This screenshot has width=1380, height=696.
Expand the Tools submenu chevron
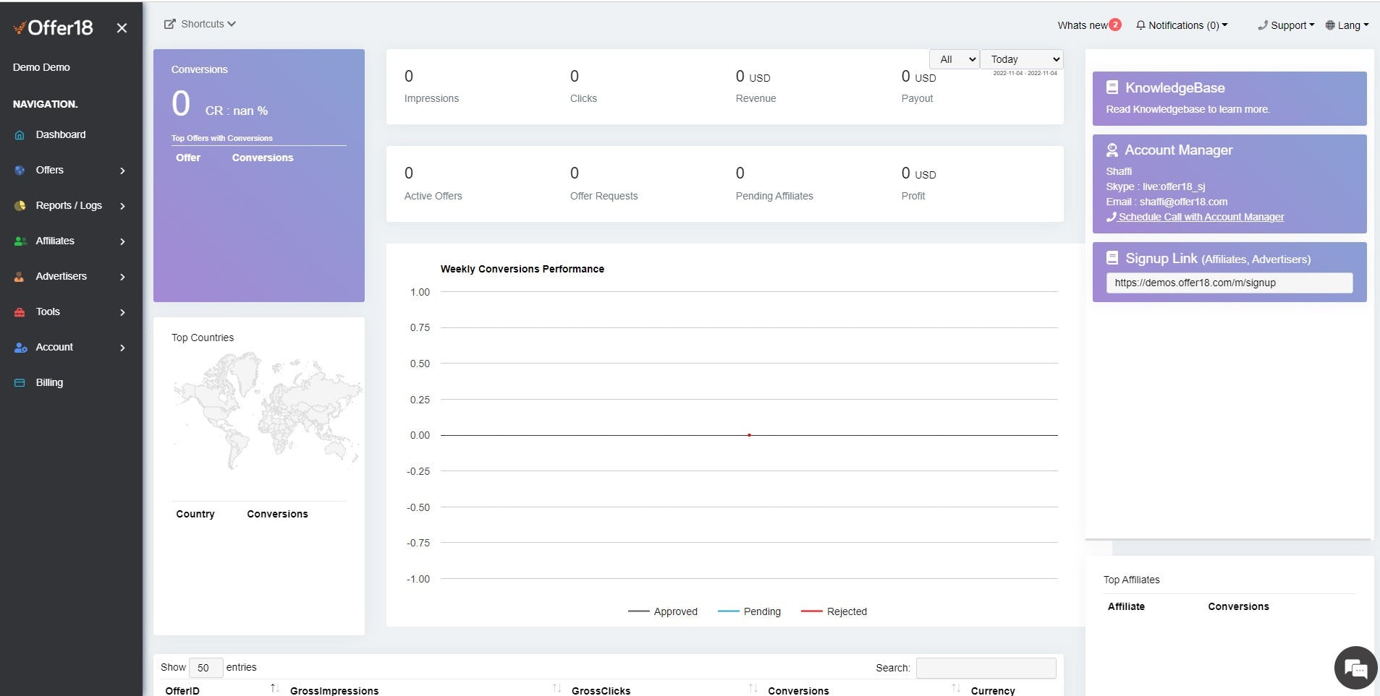[122, 313]
